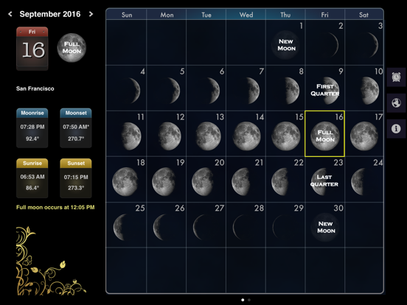This screenshot has height=305, width=407.
Task: Select September 4 in calendar
Action: 126,88
